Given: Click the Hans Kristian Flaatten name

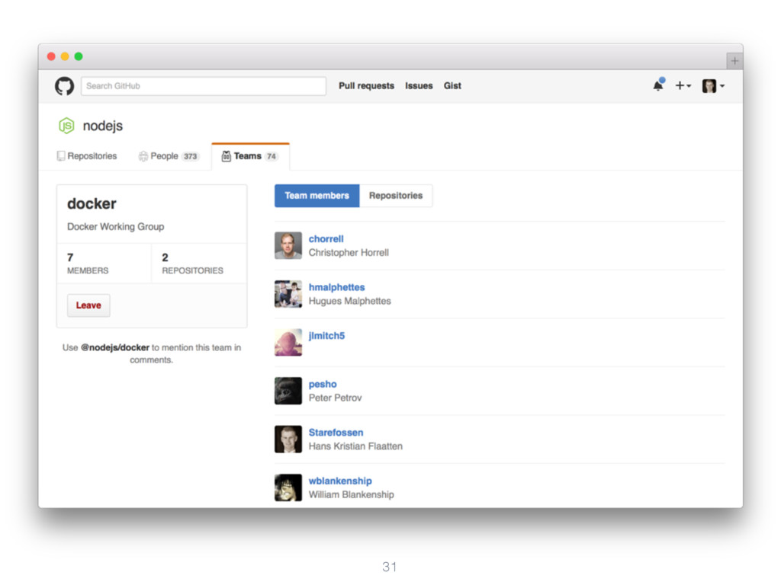Looking at the screenshot, I should [x=355, y=446].
